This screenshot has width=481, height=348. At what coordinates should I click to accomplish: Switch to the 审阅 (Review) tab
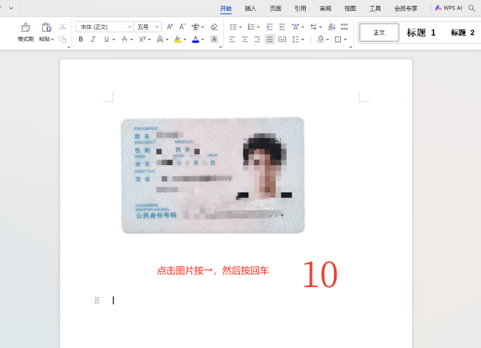pyautogui.click(x=325, y=9)
